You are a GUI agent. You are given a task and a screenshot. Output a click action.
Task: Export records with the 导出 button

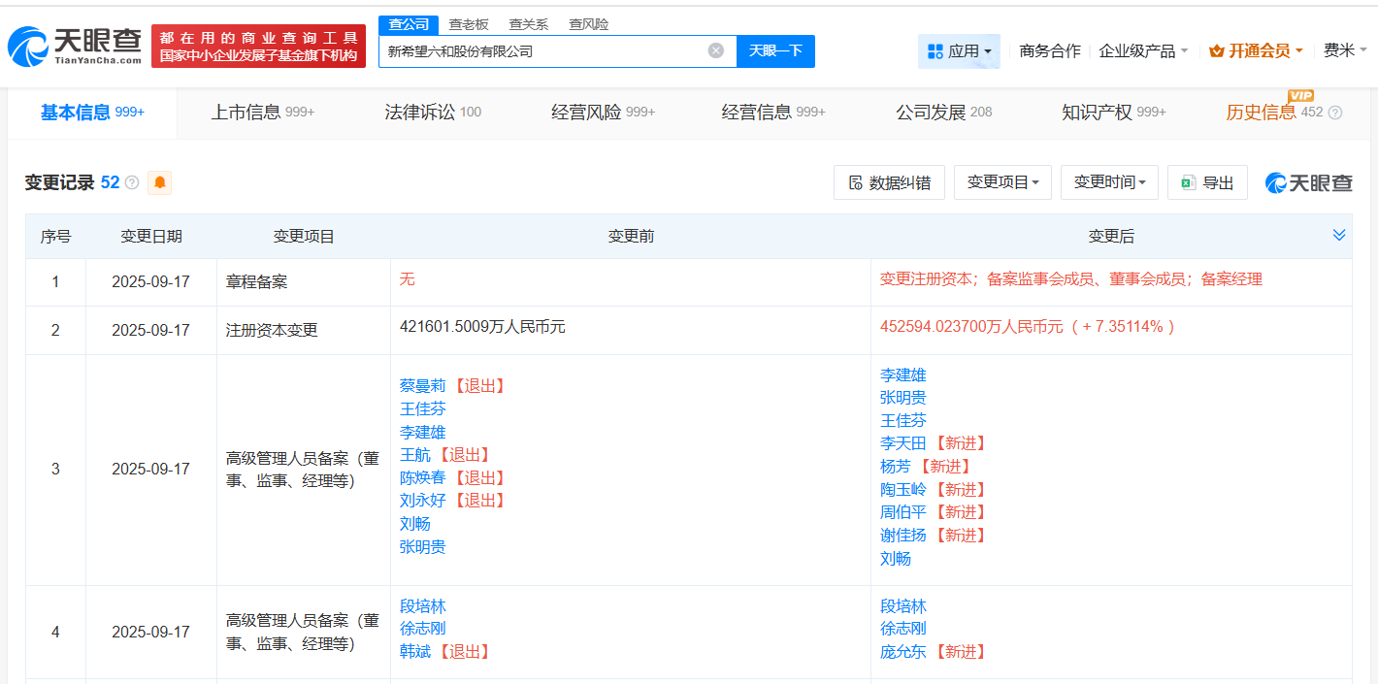[x=1207, y=182]
